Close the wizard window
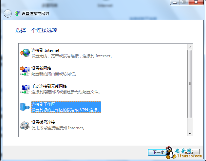The image size is (206, 161). point(196,3)
